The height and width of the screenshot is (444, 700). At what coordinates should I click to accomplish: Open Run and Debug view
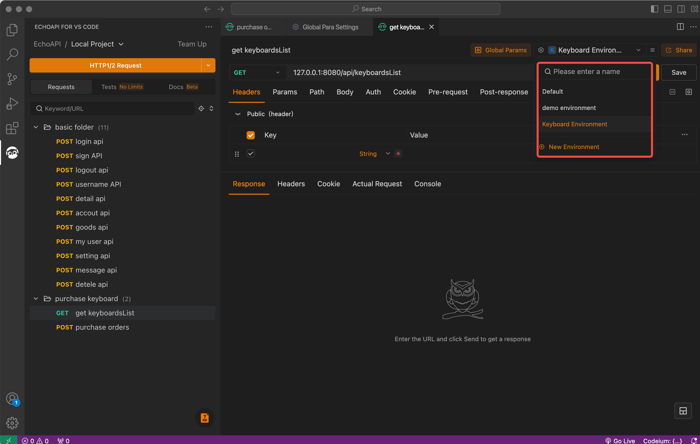pos(12,103)
